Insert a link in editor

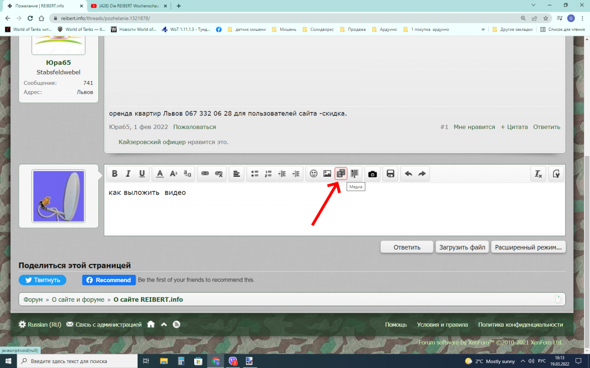pos(205,174)
